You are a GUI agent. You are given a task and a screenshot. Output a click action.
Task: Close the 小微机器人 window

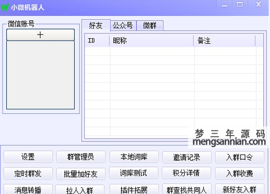coord(258,4)
